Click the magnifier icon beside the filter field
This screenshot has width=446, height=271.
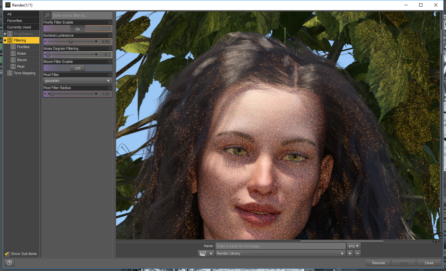click(47, 15)
